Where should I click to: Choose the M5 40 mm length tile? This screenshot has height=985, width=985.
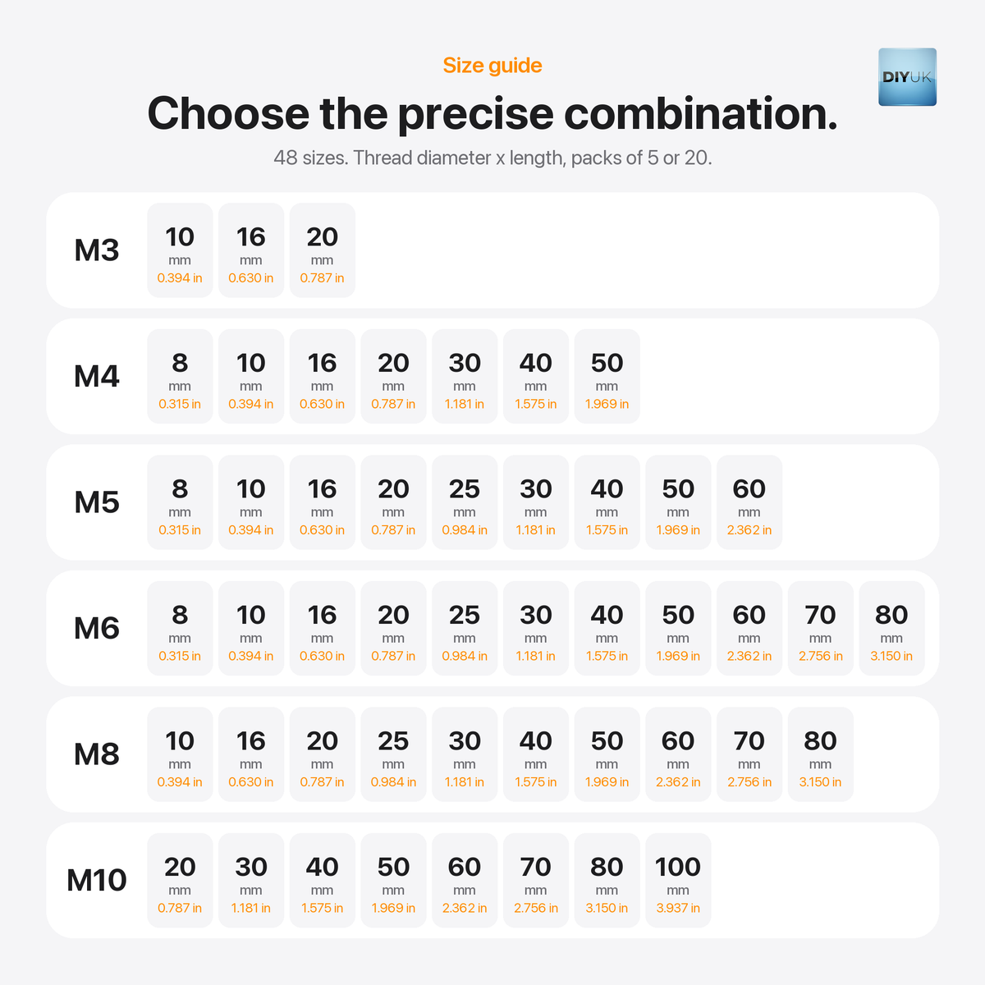click(x=607, y=502)
